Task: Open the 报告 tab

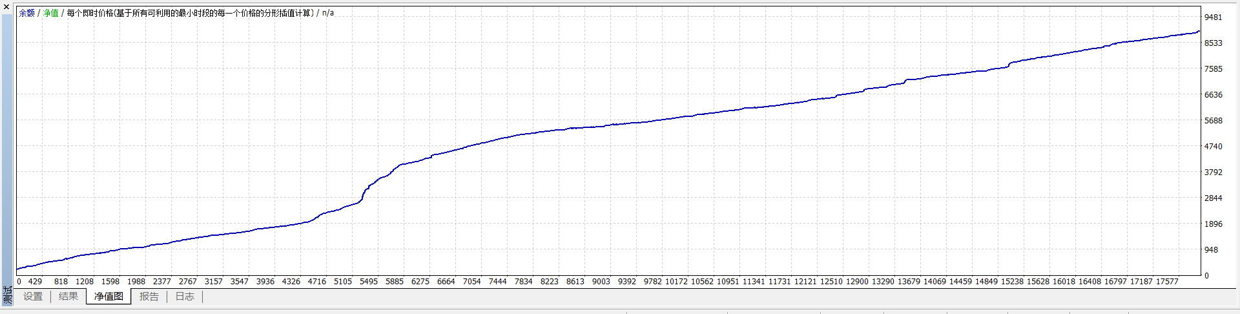Action: point(149,297)
